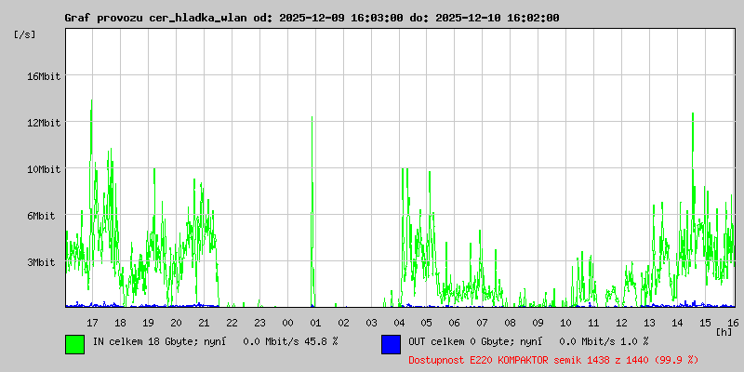The image size is (744, 372).
Task: Click the '04' hour tick label
Action: (x=399, y=323)
